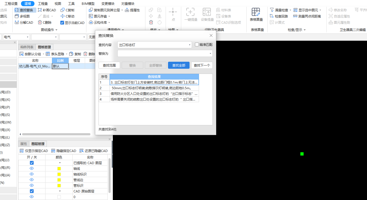Activate the 分解CAD tool
Viewport: 367px width, 200px height.
click(x=25, y=22)
